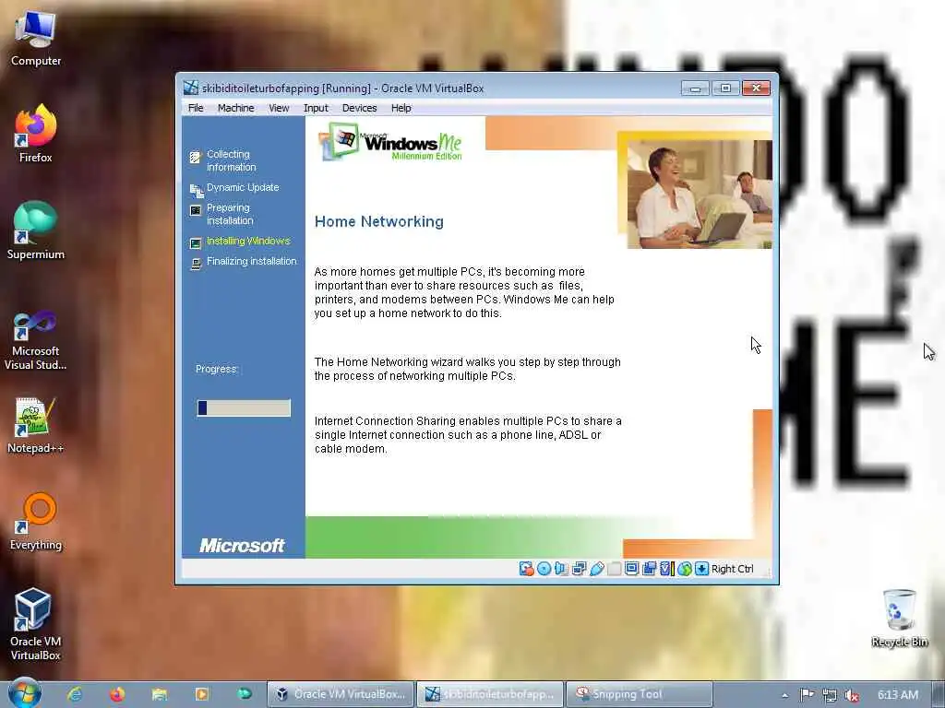945x708 pixels.
Task: Open the Machine menu
Action: click(x=235, y=108)
